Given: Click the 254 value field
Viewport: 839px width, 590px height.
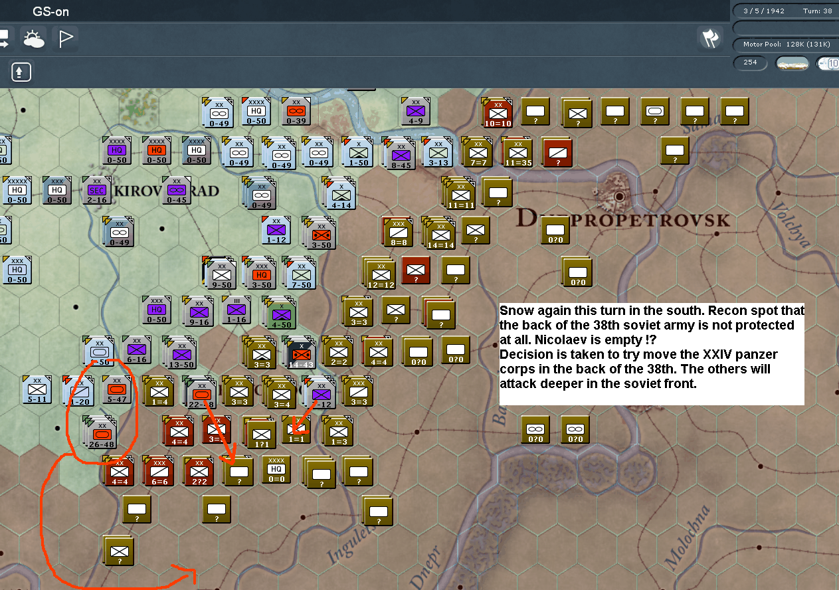Looking at the screenshot, I should 751,63.
